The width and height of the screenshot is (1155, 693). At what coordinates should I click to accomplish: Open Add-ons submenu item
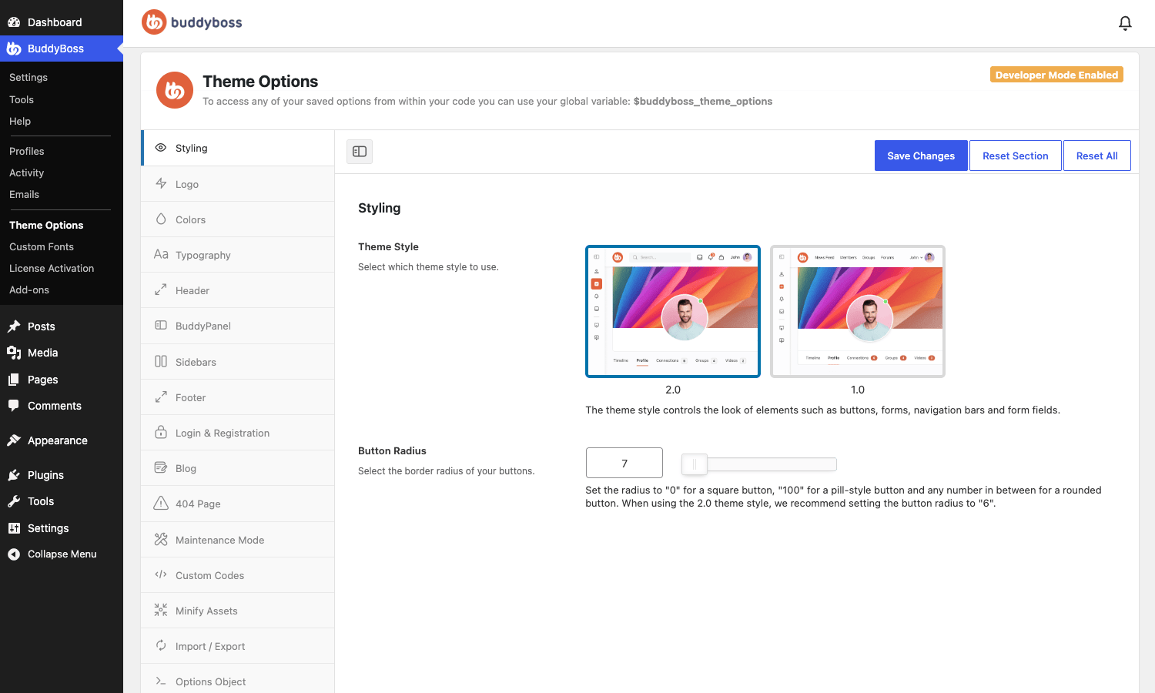pyautogui.click(x=29, y=290)
